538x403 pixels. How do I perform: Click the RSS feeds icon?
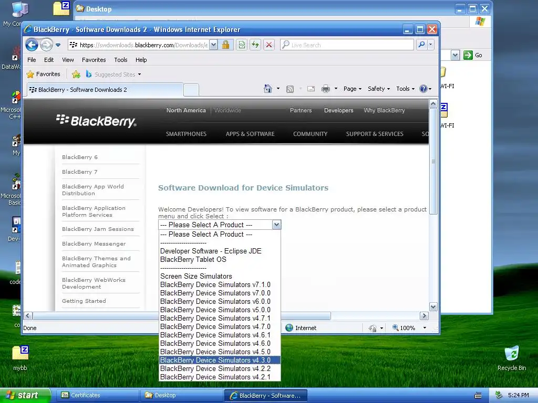290,89
